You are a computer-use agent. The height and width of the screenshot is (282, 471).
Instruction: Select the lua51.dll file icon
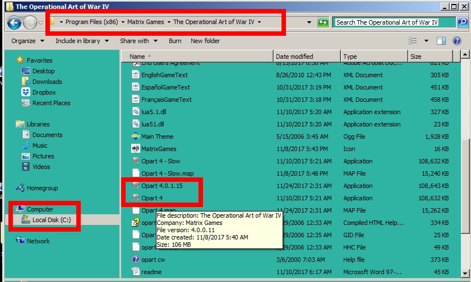pos(136,124)
